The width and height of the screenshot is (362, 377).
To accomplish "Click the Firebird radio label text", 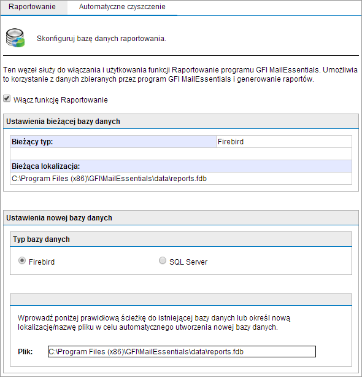I will click(x=42, y=262).
